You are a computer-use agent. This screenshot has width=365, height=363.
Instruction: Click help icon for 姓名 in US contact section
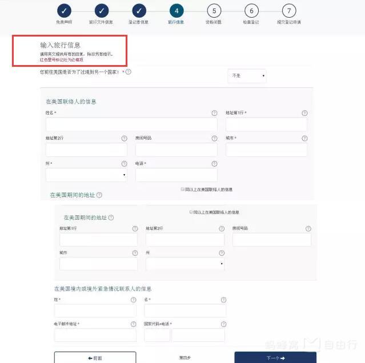pos(214,113)
